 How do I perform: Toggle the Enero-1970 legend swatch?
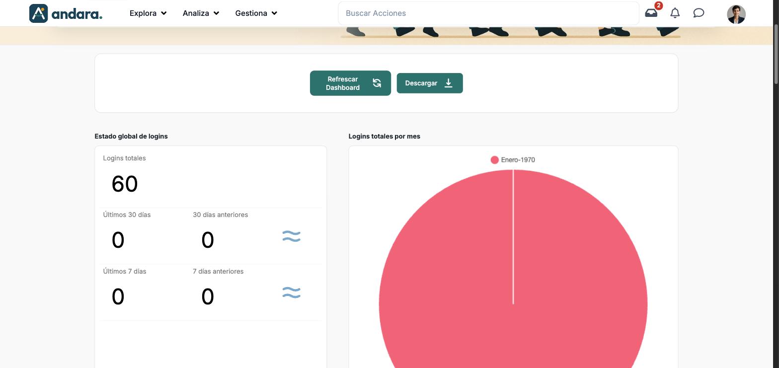(494, 160)
